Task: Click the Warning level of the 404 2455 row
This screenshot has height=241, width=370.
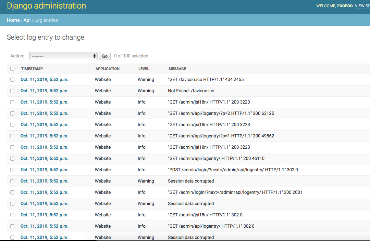Action: coord(146,80)
